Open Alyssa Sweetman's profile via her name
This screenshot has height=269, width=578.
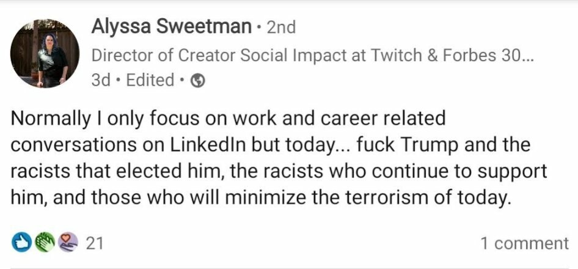coord(171,26)
